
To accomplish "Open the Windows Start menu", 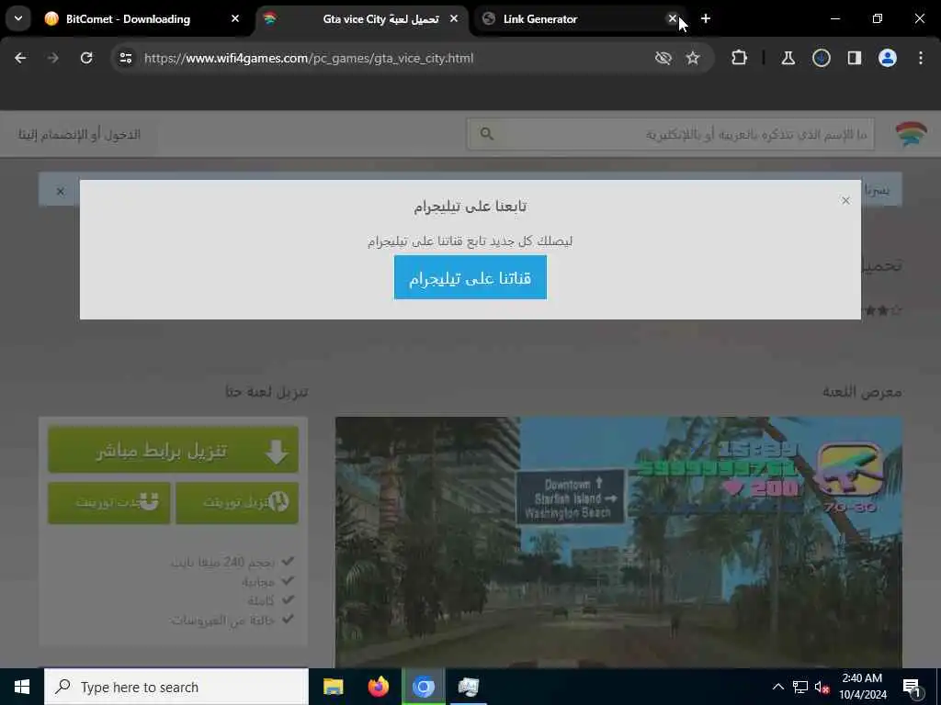I will point(22,687).
